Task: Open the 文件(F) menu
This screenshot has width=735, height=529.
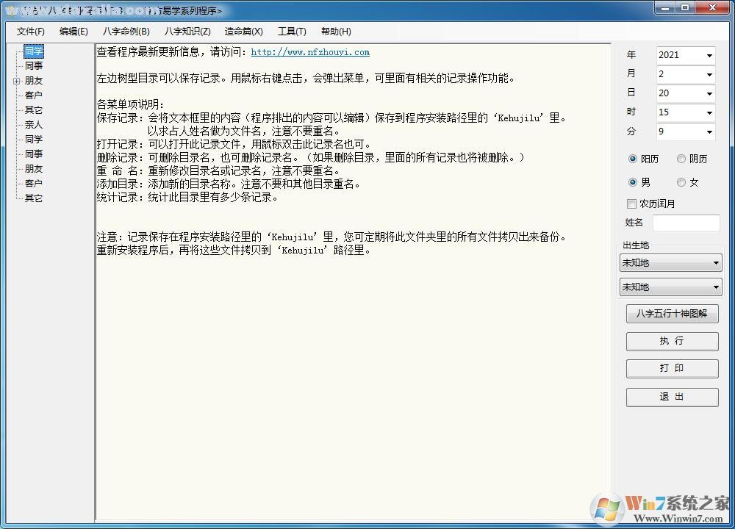Action: coord(30,32)
